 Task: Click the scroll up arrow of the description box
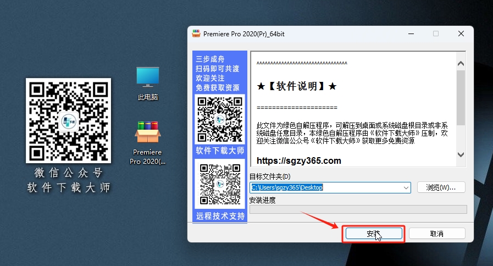coord(461,64)
